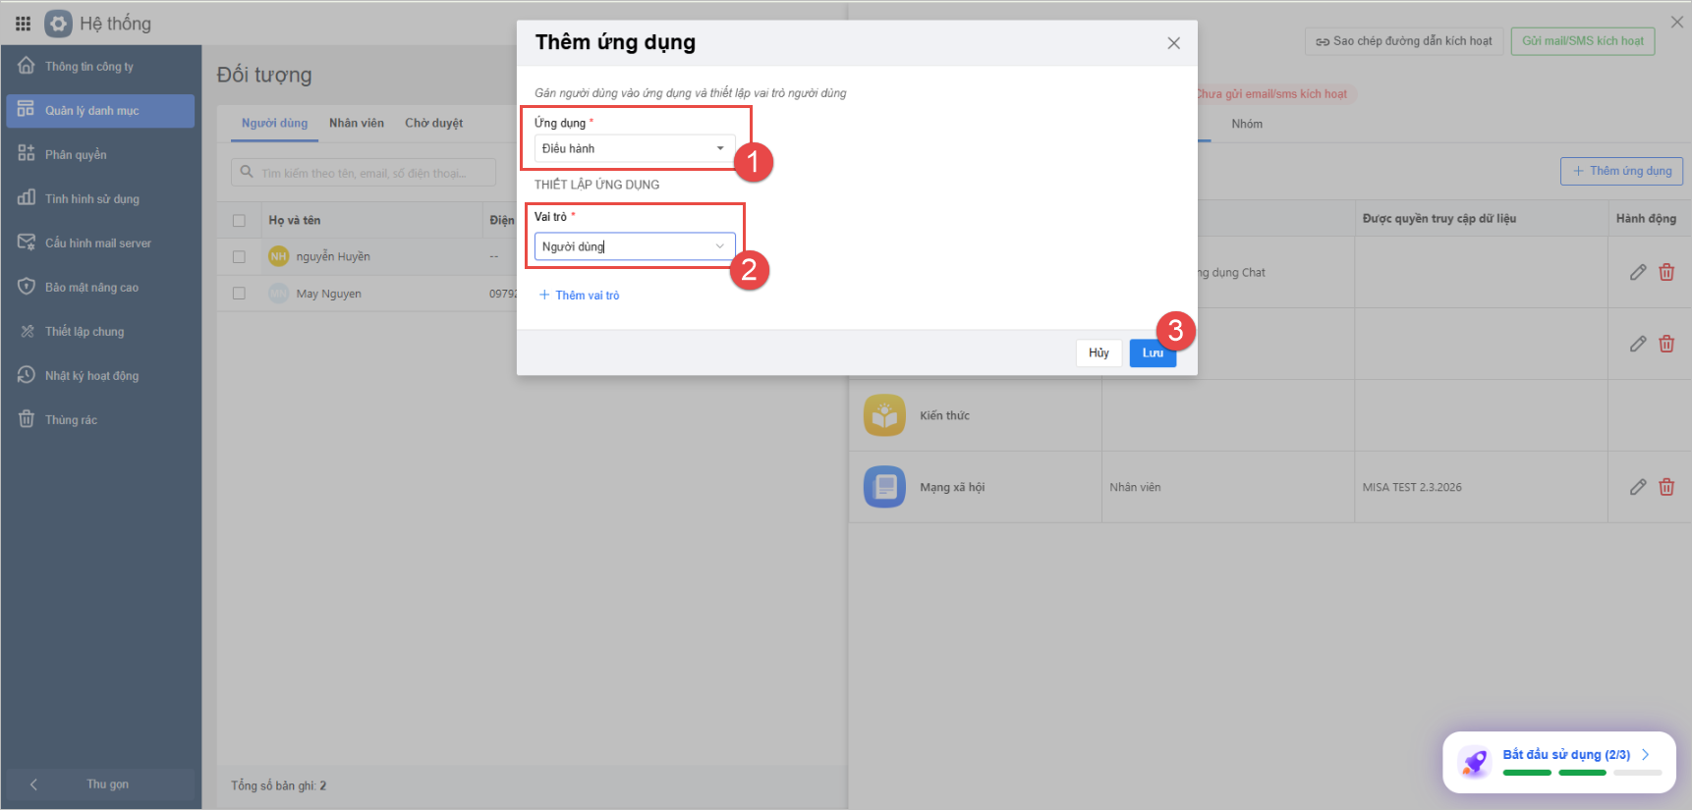Click nguyễn Huyền avatar icon
1692x810 pixels.
pyautogui.click(x=279, y=256)
